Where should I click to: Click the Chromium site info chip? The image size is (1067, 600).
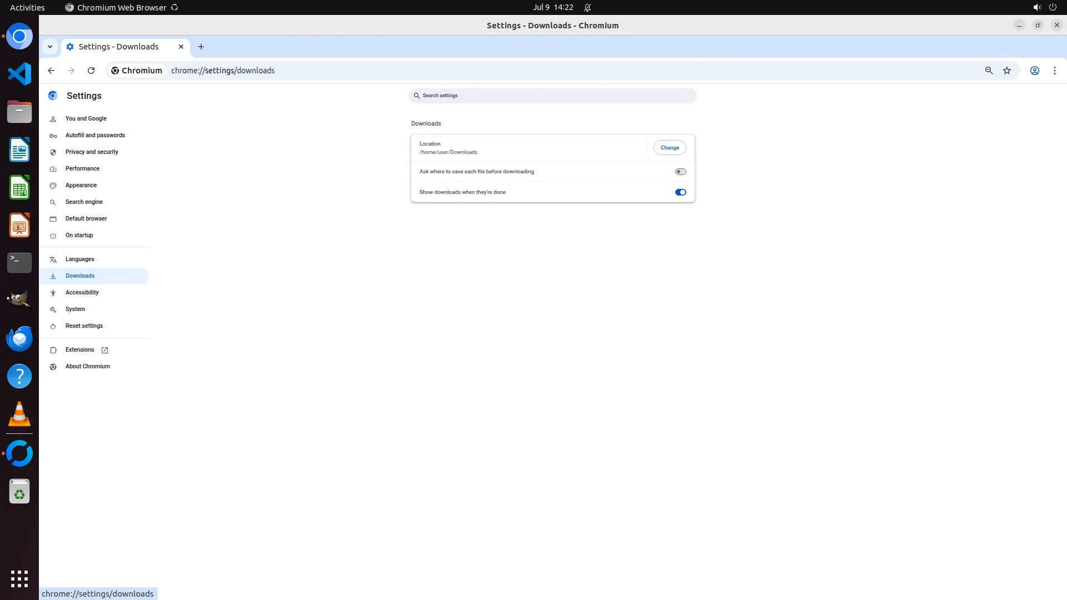tap(137, 71)
